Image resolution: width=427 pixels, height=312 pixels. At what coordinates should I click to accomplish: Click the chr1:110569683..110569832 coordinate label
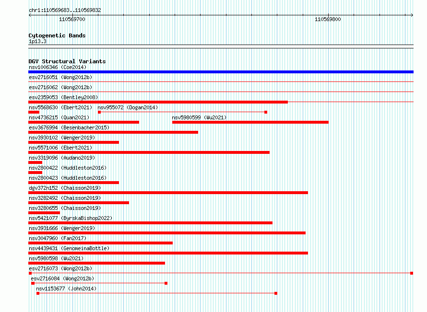[x=65, y=11]
